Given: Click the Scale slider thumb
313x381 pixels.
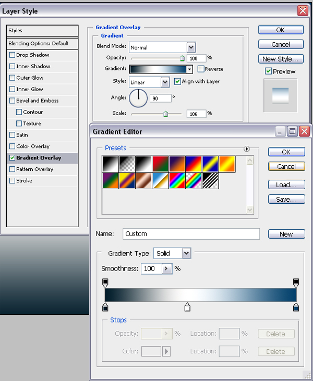Looking at the screenshot, I should pyautogui.click(x=165, y=114).
